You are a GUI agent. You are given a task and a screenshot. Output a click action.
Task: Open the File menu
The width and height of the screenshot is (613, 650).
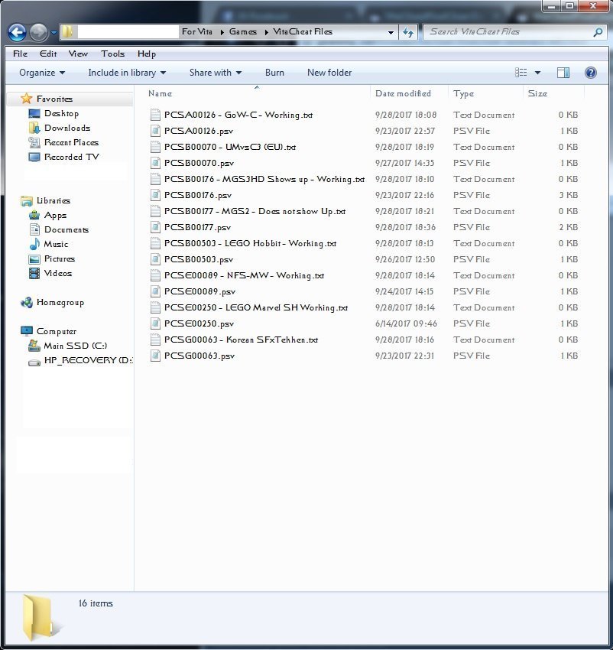[21, 54]
